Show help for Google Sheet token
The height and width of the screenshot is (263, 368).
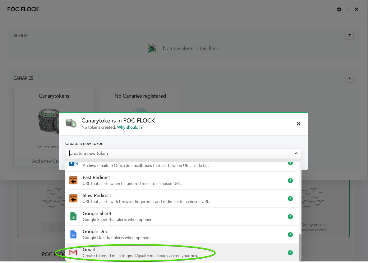290,217
